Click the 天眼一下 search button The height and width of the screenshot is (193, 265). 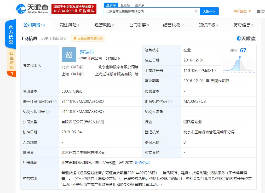tap(209, 11)
